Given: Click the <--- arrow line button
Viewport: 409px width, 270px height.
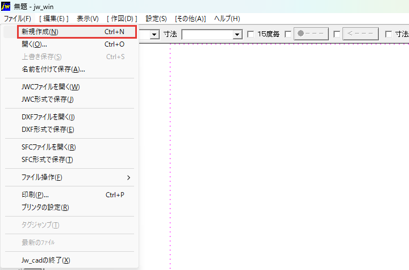Looking at the screenshot, I should tap(361, 34).
